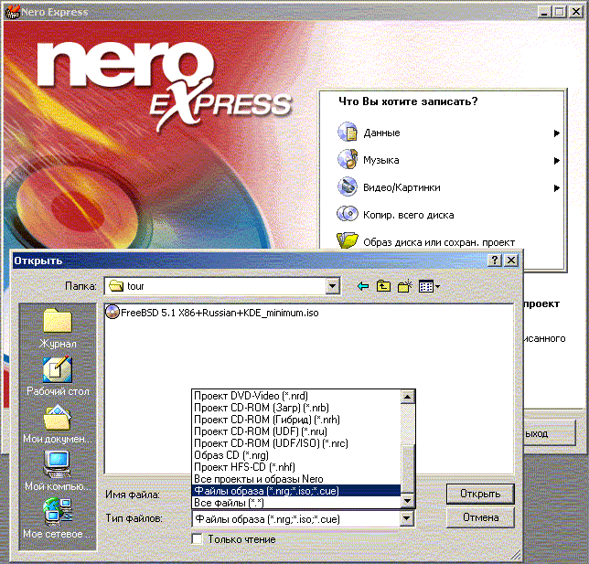The width and height of the screenshot is (589, 564).
Task: Click the Видео/Картинки camcorder icon
Action: pyautogui.click(x=348, y=186)
